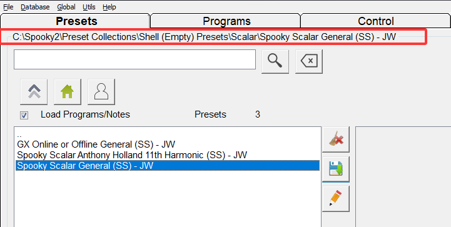
Task: Open the File menu
Action: [x=8, y=7]
